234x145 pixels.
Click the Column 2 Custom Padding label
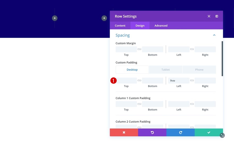click(x=133, y=122)
